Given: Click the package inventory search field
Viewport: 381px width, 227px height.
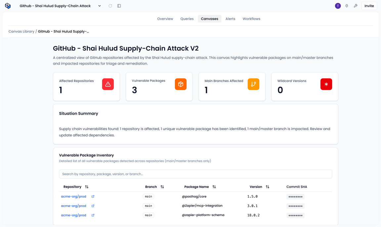Looking at the screenshot, I should click(x=195, y=174).
